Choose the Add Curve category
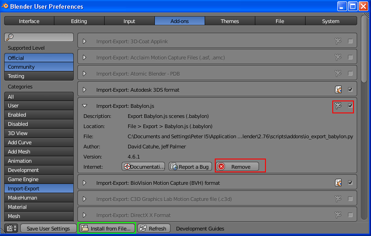 click(x=39, y=142)
